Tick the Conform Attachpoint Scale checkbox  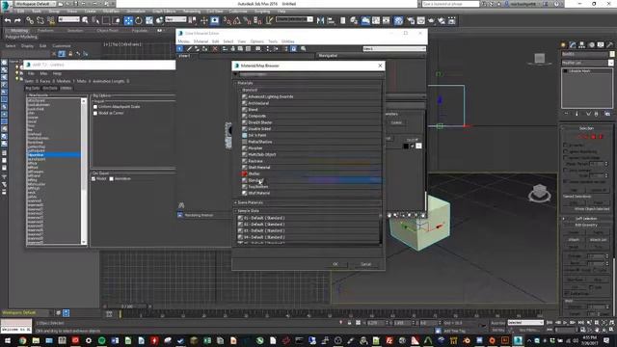click(95, 107)
